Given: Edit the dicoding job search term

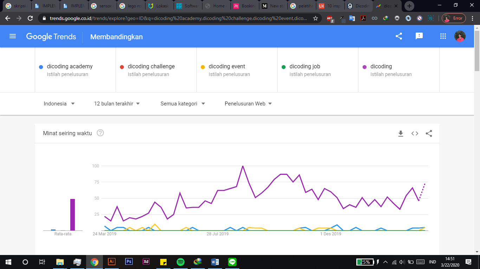Looking at the screenshot, I should [318, 70].
